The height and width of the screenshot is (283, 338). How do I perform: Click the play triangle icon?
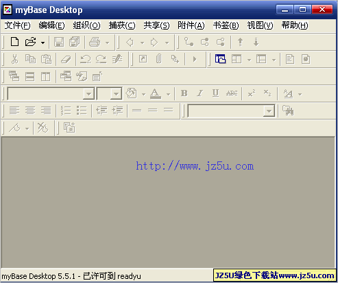195,59
